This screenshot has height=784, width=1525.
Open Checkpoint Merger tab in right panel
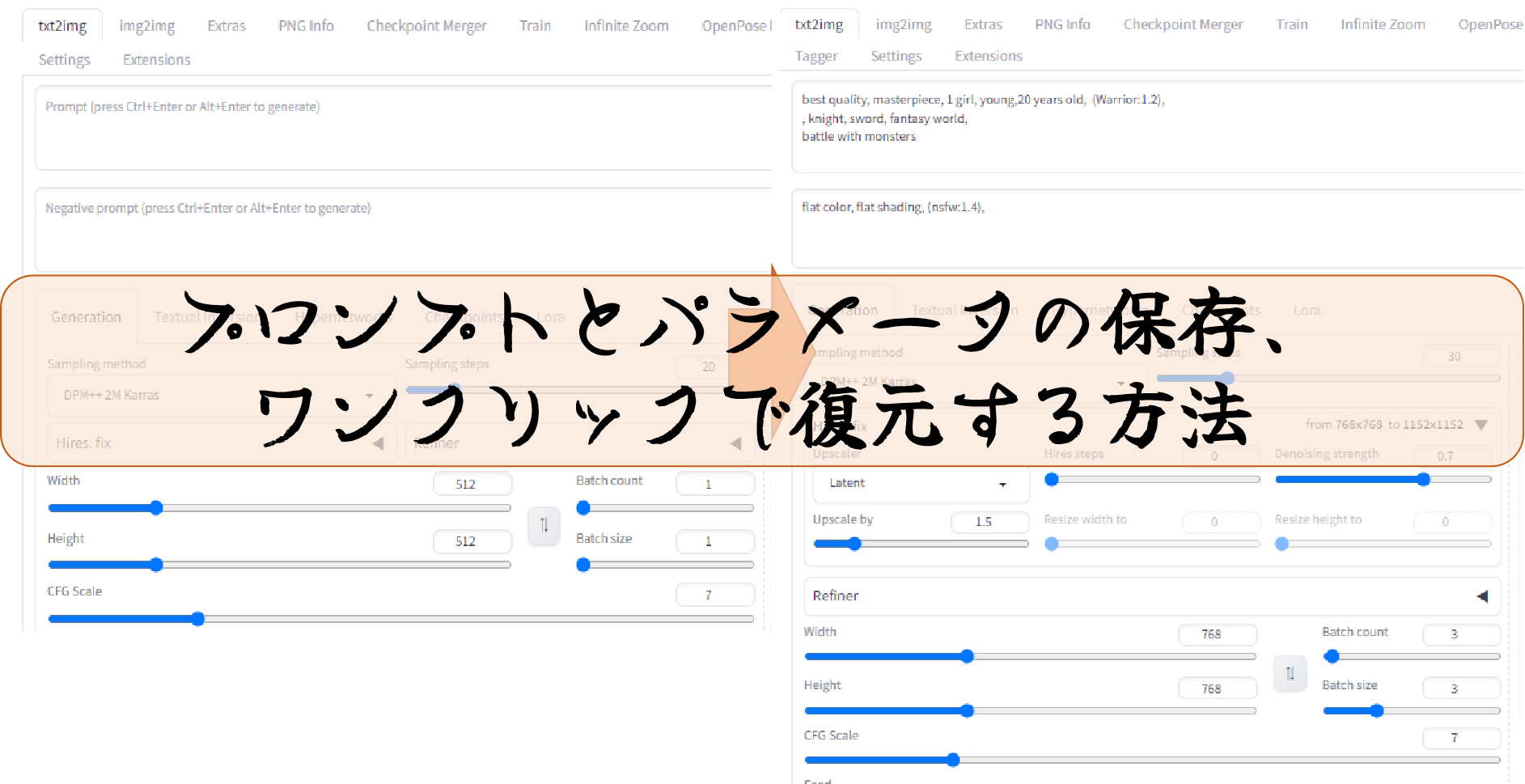[x=1183, y=24]
